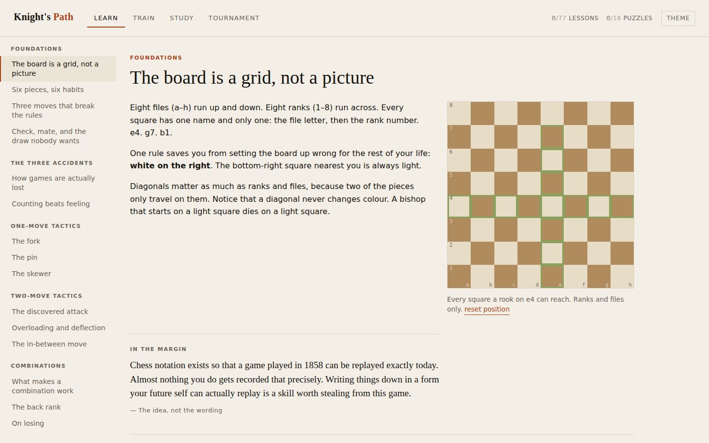Image resolution: width=709 pixels, height=443 pixels.
Task: Switch to the Train tab
Action: pyautogui.click(x=144, y=18)
